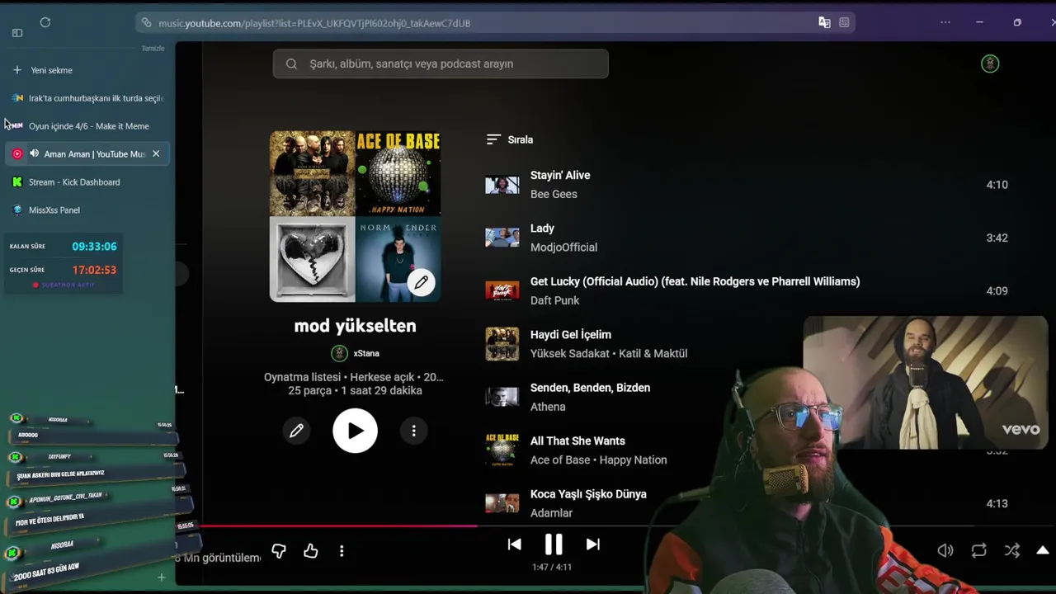Play Get Lucky (Official Audio) track
The height and width of the screenshot is (594, 1056).
pyautogui.click(x=695, y=281)
